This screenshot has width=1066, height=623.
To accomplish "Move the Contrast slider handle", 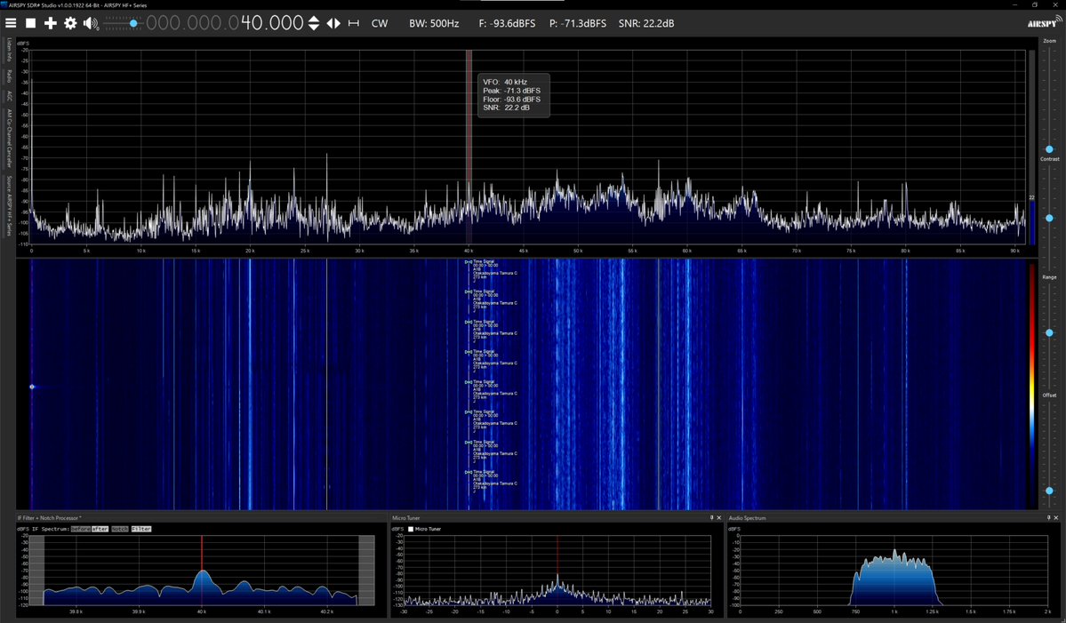I will coord(1049,218).
